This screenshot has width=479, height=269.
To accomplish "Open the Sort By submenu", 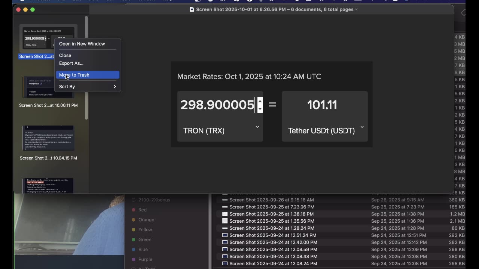I will click(x=88, y=86).
